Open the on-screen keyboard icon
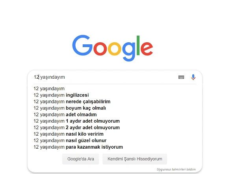 tap(181, 77)
